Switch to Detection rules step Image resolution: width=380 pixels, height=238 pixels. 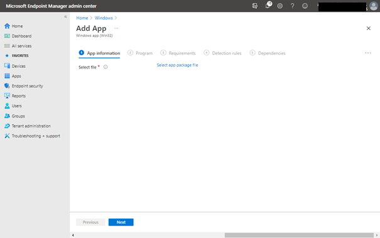pyautogui.click(x=222, y=53)
